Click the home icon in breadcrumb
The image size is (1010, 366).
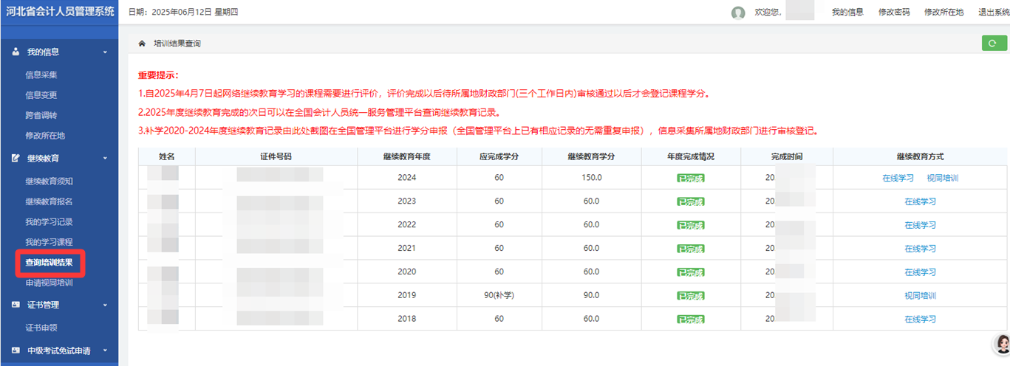click(x=142, y=44)
